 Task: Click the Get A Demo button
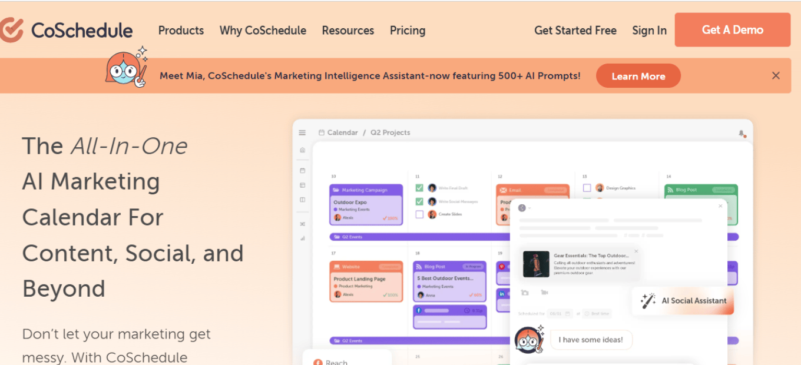pyautogui.click(x=733, y=29)
